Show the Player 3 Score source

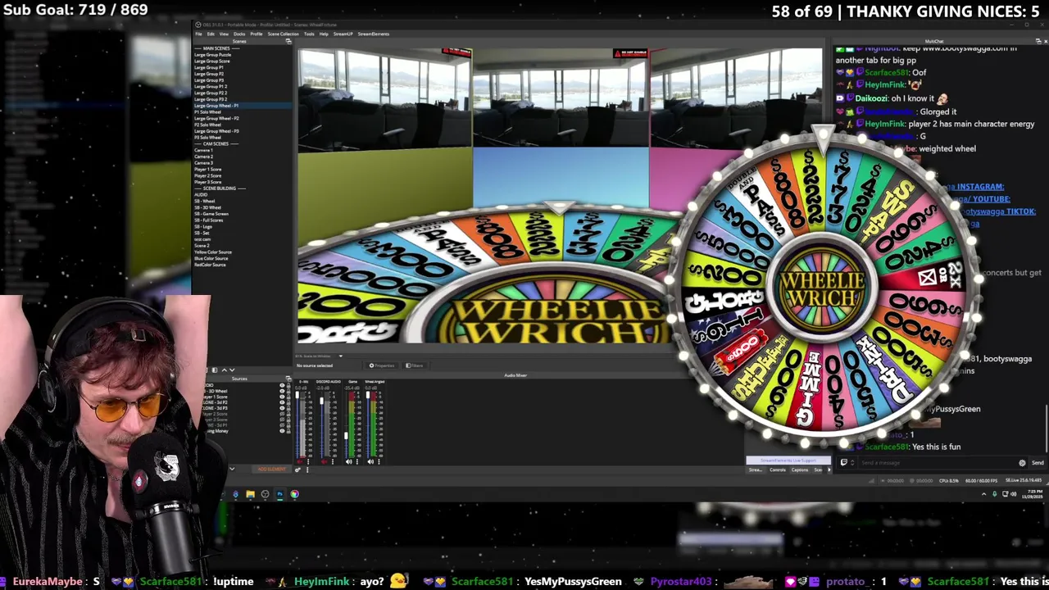tap(282, 420)
